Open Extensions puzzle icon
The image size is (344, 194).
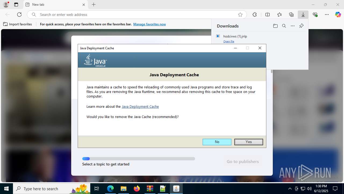click(x=255, y=15)
